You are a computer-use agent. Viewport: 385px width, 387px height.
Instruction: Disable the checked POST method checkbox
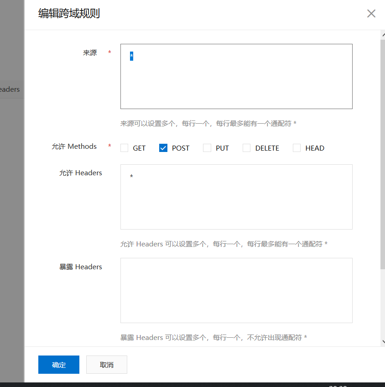(x=163, y=148)
